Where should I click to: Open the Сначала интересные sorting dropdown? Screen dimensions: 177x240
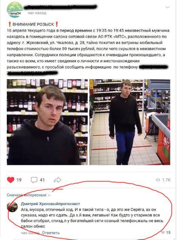pyautogui.click(x=29, y=195)
